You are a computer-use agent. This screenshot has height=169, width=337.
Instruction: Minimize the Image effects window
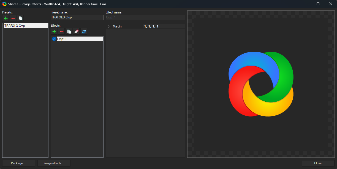pyautogui.click(x=305, y=4)
